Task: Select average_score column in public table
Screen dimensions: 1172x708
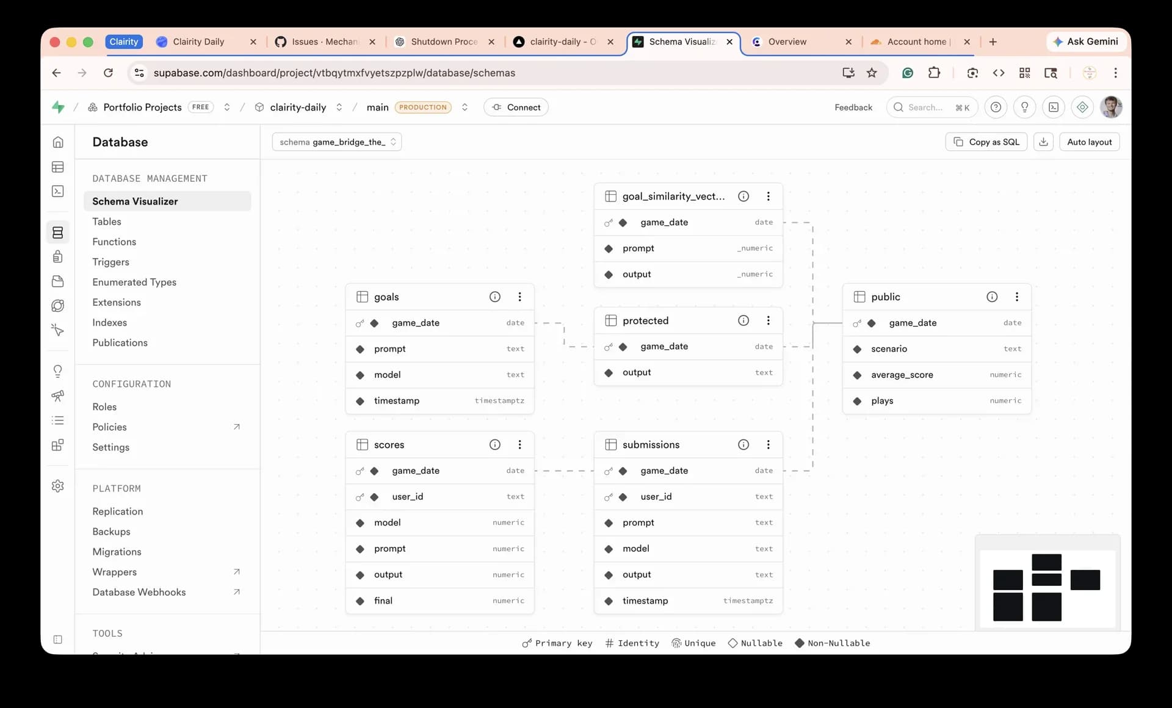Action: pyautogui.click(x=936, y=375)
